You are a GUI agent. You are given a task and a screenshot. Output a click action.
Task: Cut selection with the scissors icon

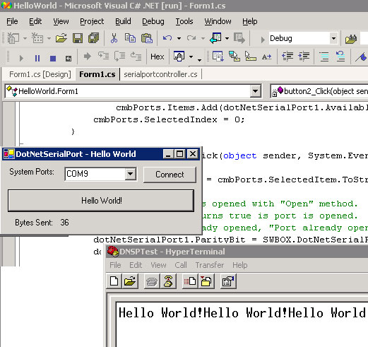[114, 38]
